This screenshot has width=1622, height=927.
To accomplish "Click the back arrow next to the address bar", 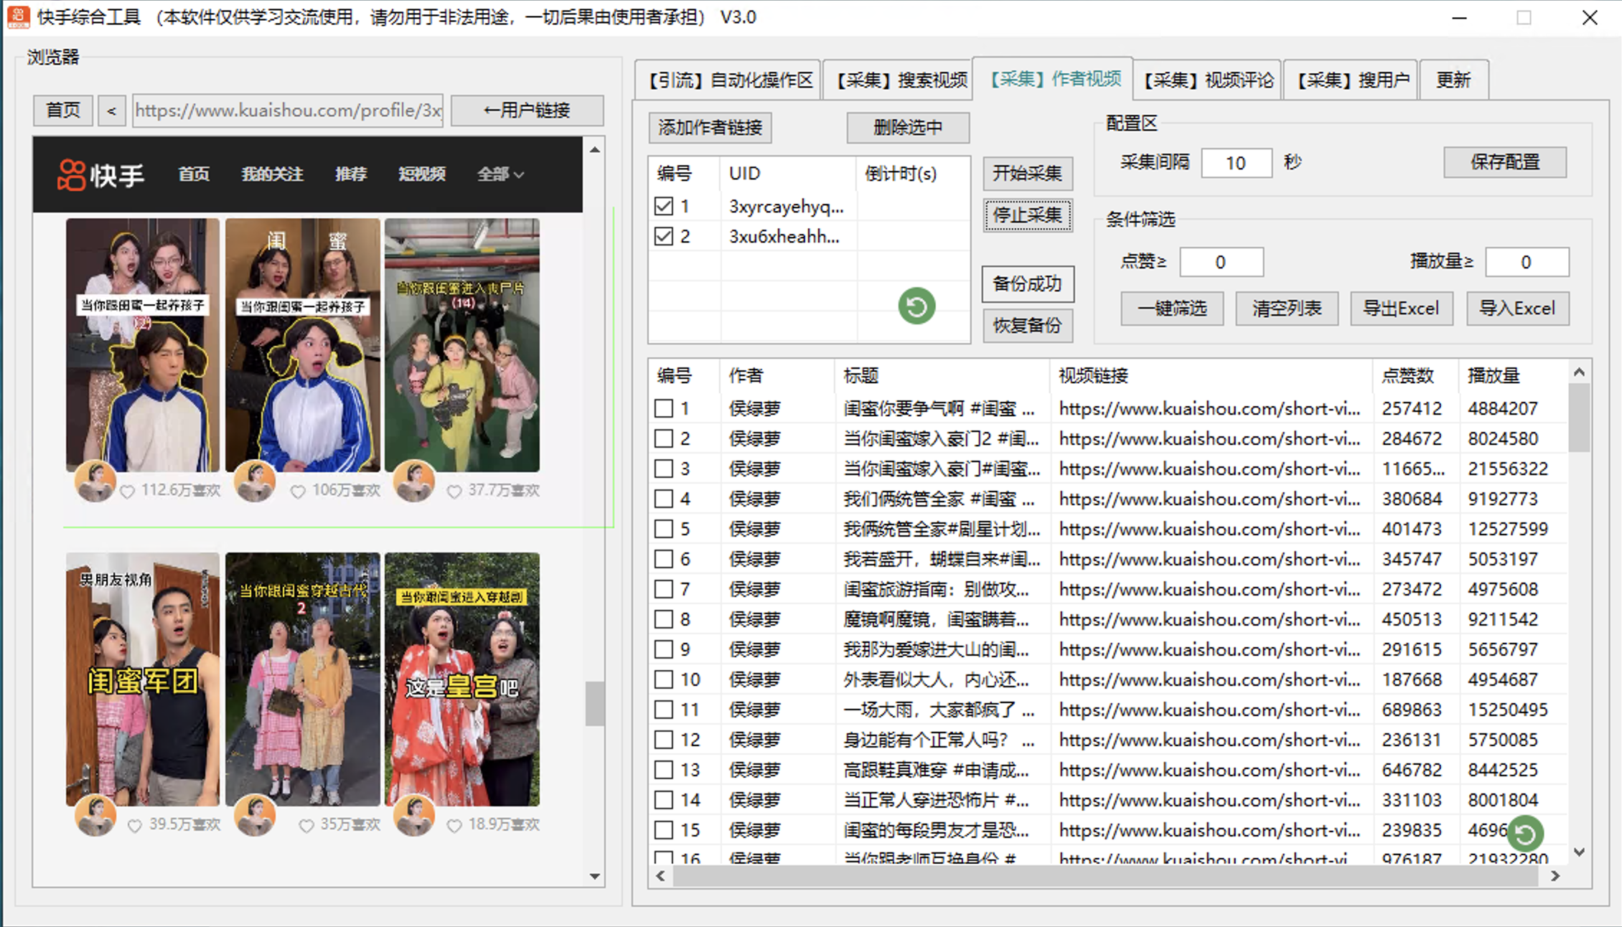I will (x=111, y=110).
